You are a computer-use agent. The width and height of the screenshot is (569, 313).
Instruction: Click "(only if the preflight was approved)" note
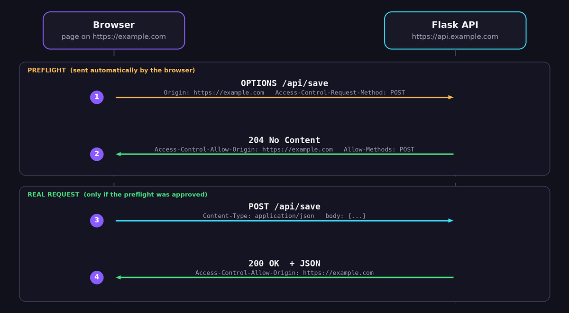(x=146, y=194)
